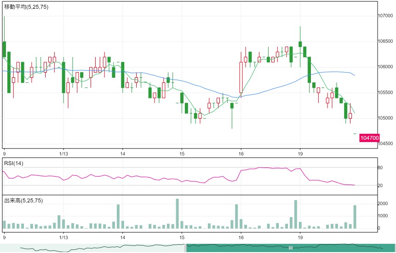The width and height of the screenshot is (396, 253).
Task: Click the RSI 80 level label
Action: [380, 167]
